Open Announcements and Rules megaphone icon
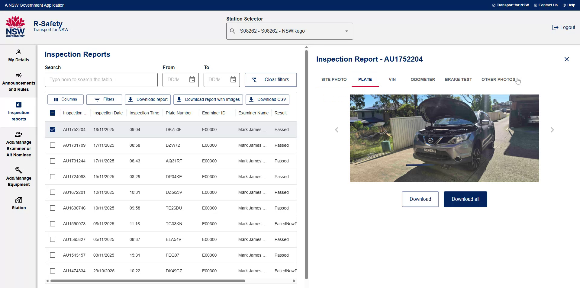Image resolution: width=580 pixels, height=288 pixels. [x=19, y=75]
